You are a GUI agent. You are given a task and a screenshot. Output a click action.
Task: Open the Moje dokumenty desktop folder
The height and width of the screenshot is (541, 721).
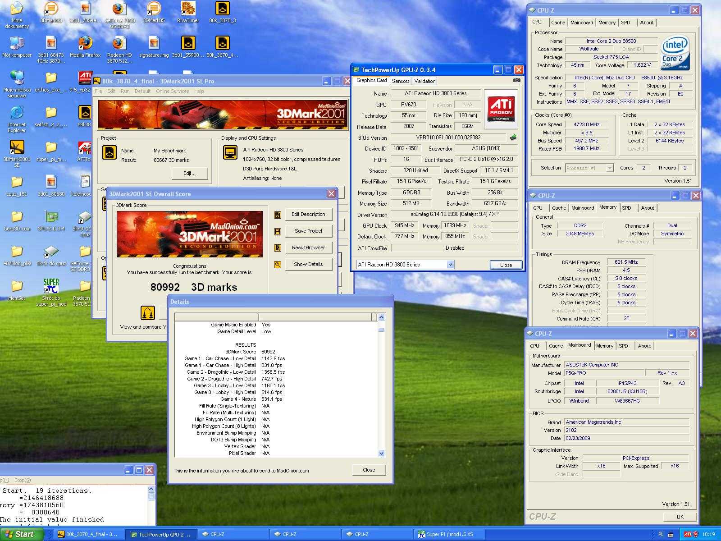click(x=17, y=15)
